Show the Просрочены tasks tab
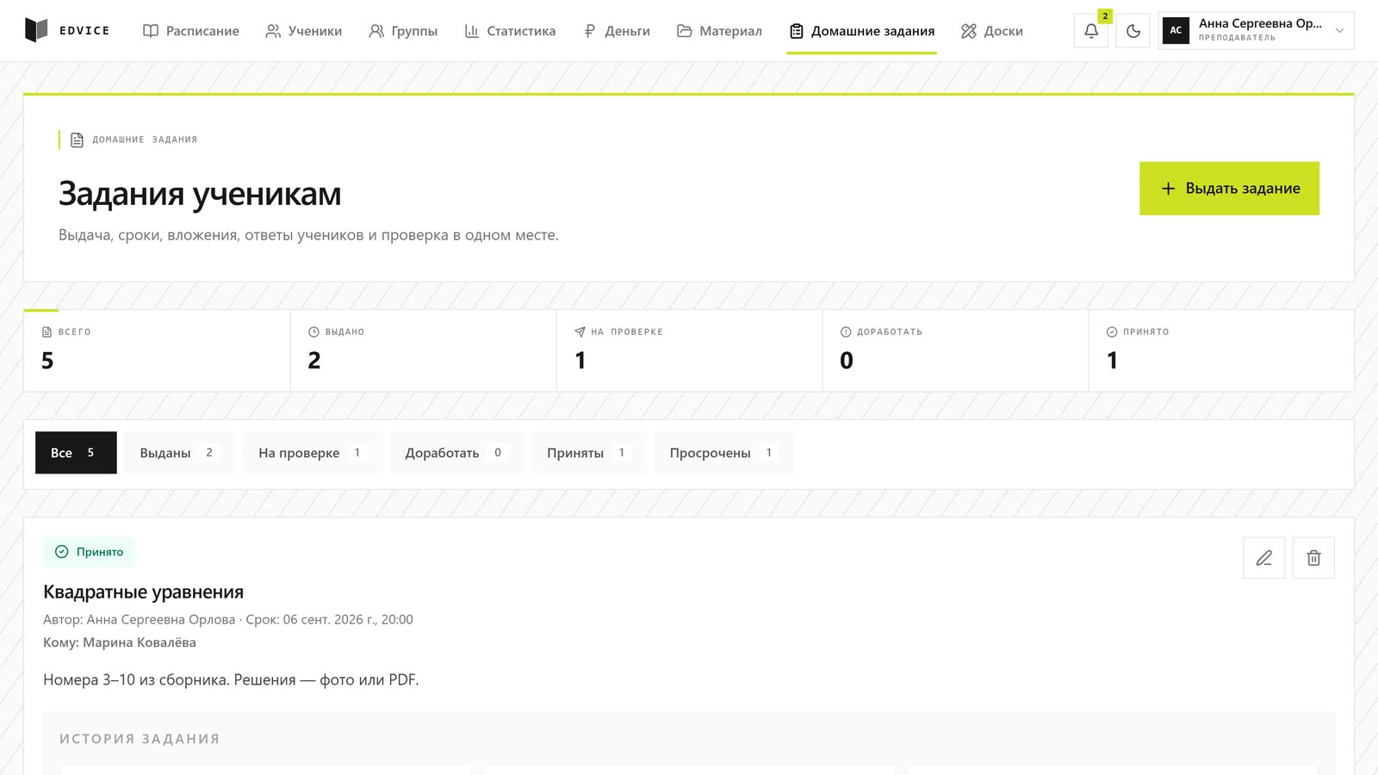Image resolution: width=1378 pixels, height=775 pixels. [724, 453]
